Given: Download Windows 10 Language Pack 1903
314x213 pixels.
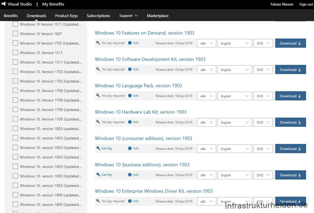Looking at the screenshot, I should tap(290, 96).
